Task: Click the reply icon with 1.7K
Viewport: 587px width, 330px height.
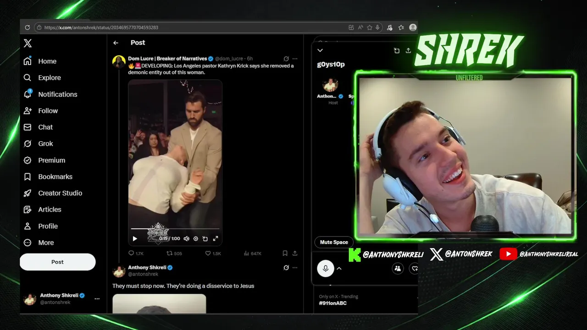Action: tap(136, 253)
